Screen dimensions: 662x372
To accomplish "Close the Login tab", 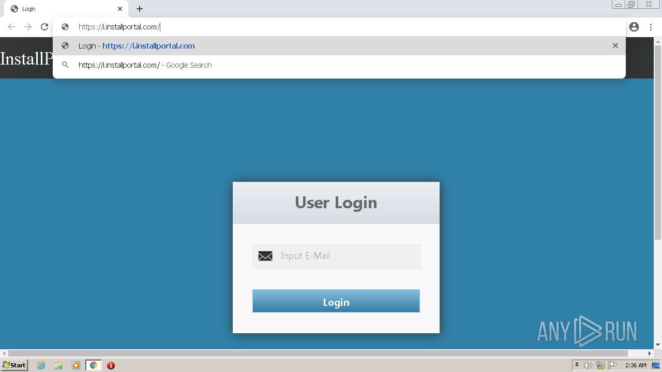I will click(120, 9).
